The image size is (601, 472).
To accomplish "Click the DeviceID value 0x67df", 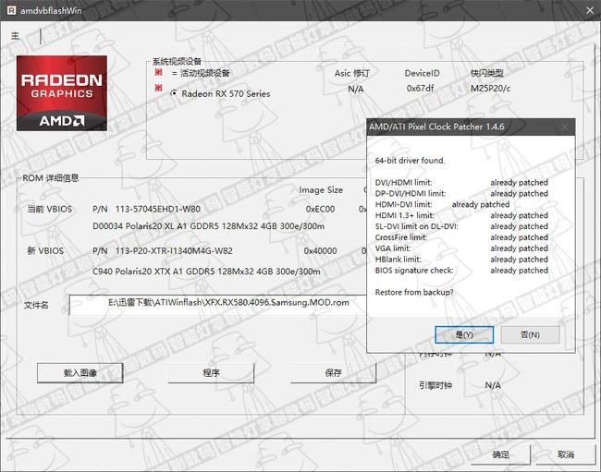I will [x=420, y=88].
